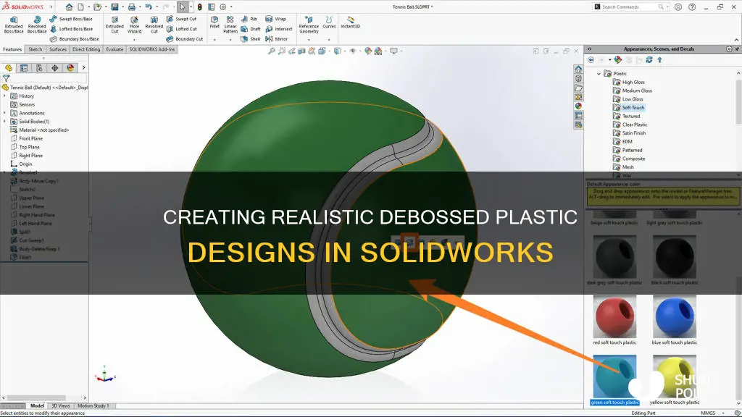Image resolution: width=742 pixels, height=417 pixels.
Task: Choose Boundary Cut feature
Action: 185,39
